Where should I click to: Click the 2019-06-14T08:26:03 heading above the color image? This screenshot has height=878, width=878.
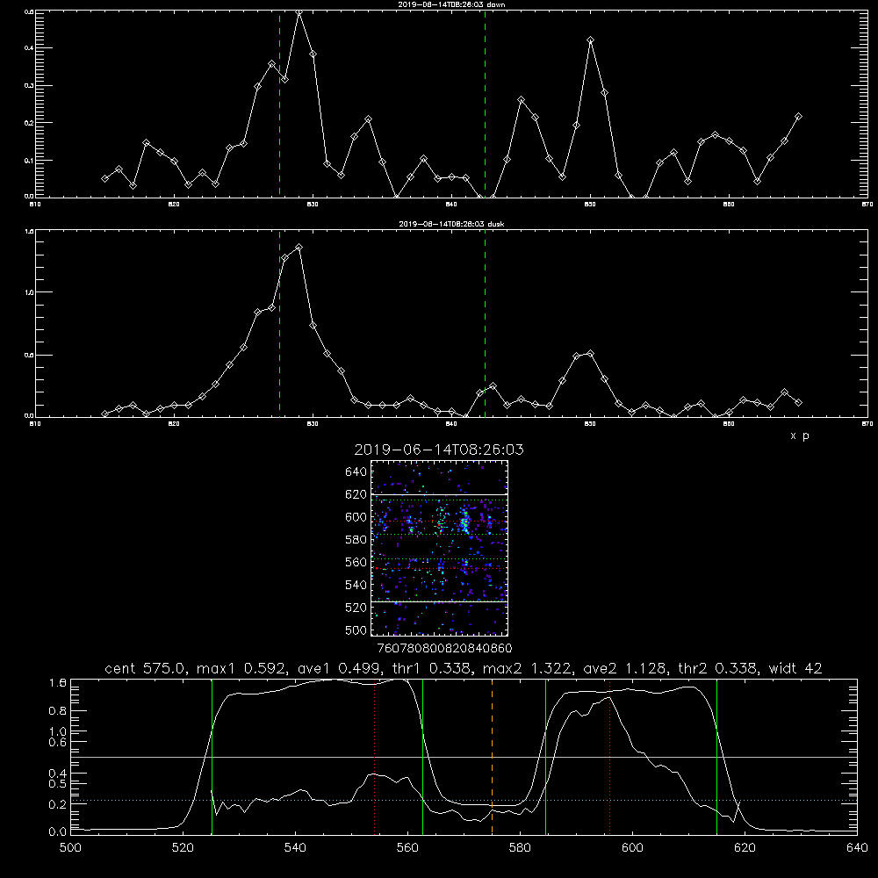click(439, 450)
